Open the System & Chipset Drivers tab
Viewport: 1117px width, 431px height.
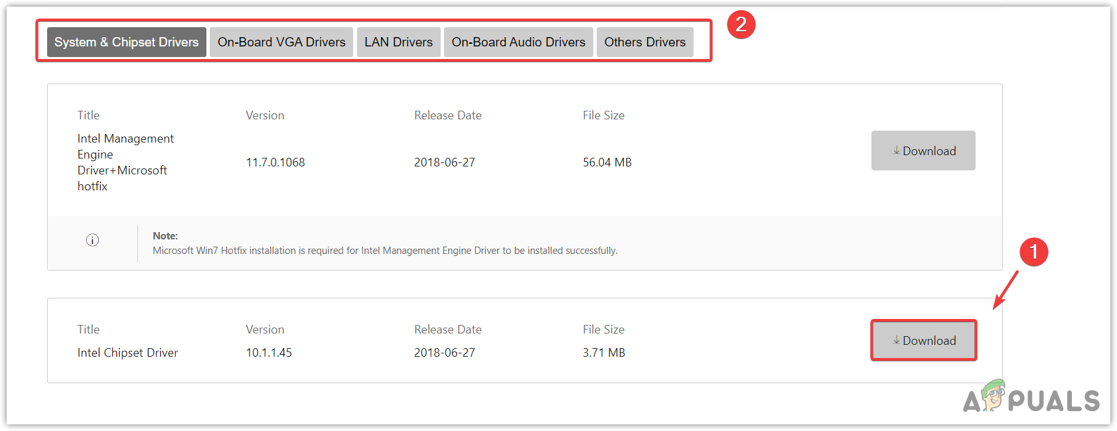click(x=127, y=42)
